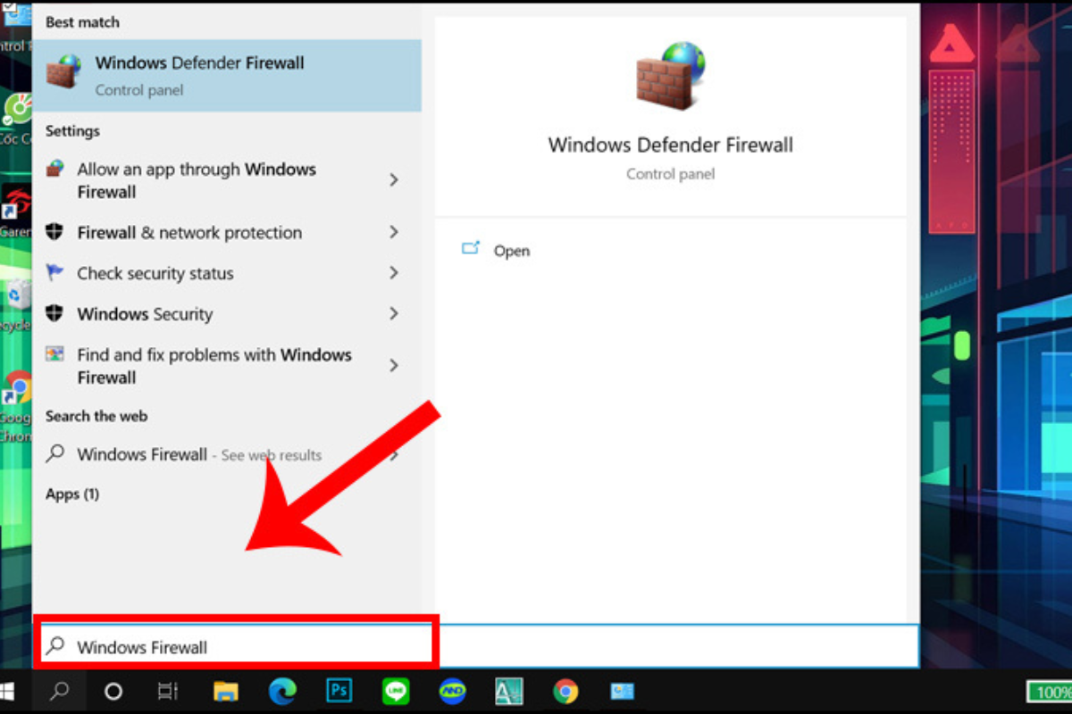Click Apps (1) section header
The image size is (1072, 714).
point(72,494)
